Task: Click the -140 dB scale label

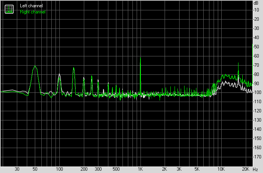Action: tap(257, 129)
